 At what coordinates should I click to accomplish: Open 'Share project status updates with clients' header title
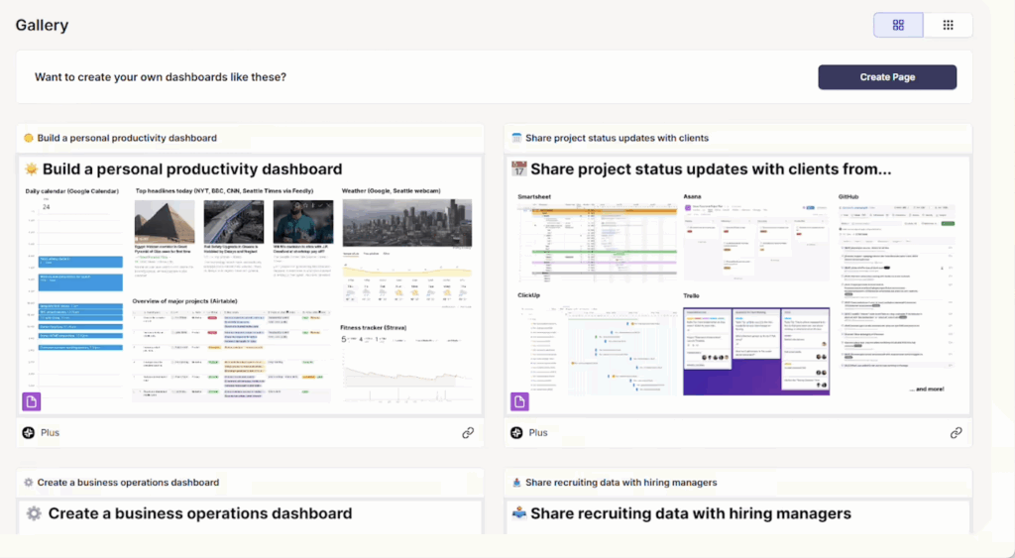617,138
